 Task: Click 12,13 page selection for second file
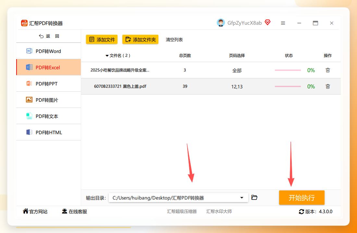point(237,87)
